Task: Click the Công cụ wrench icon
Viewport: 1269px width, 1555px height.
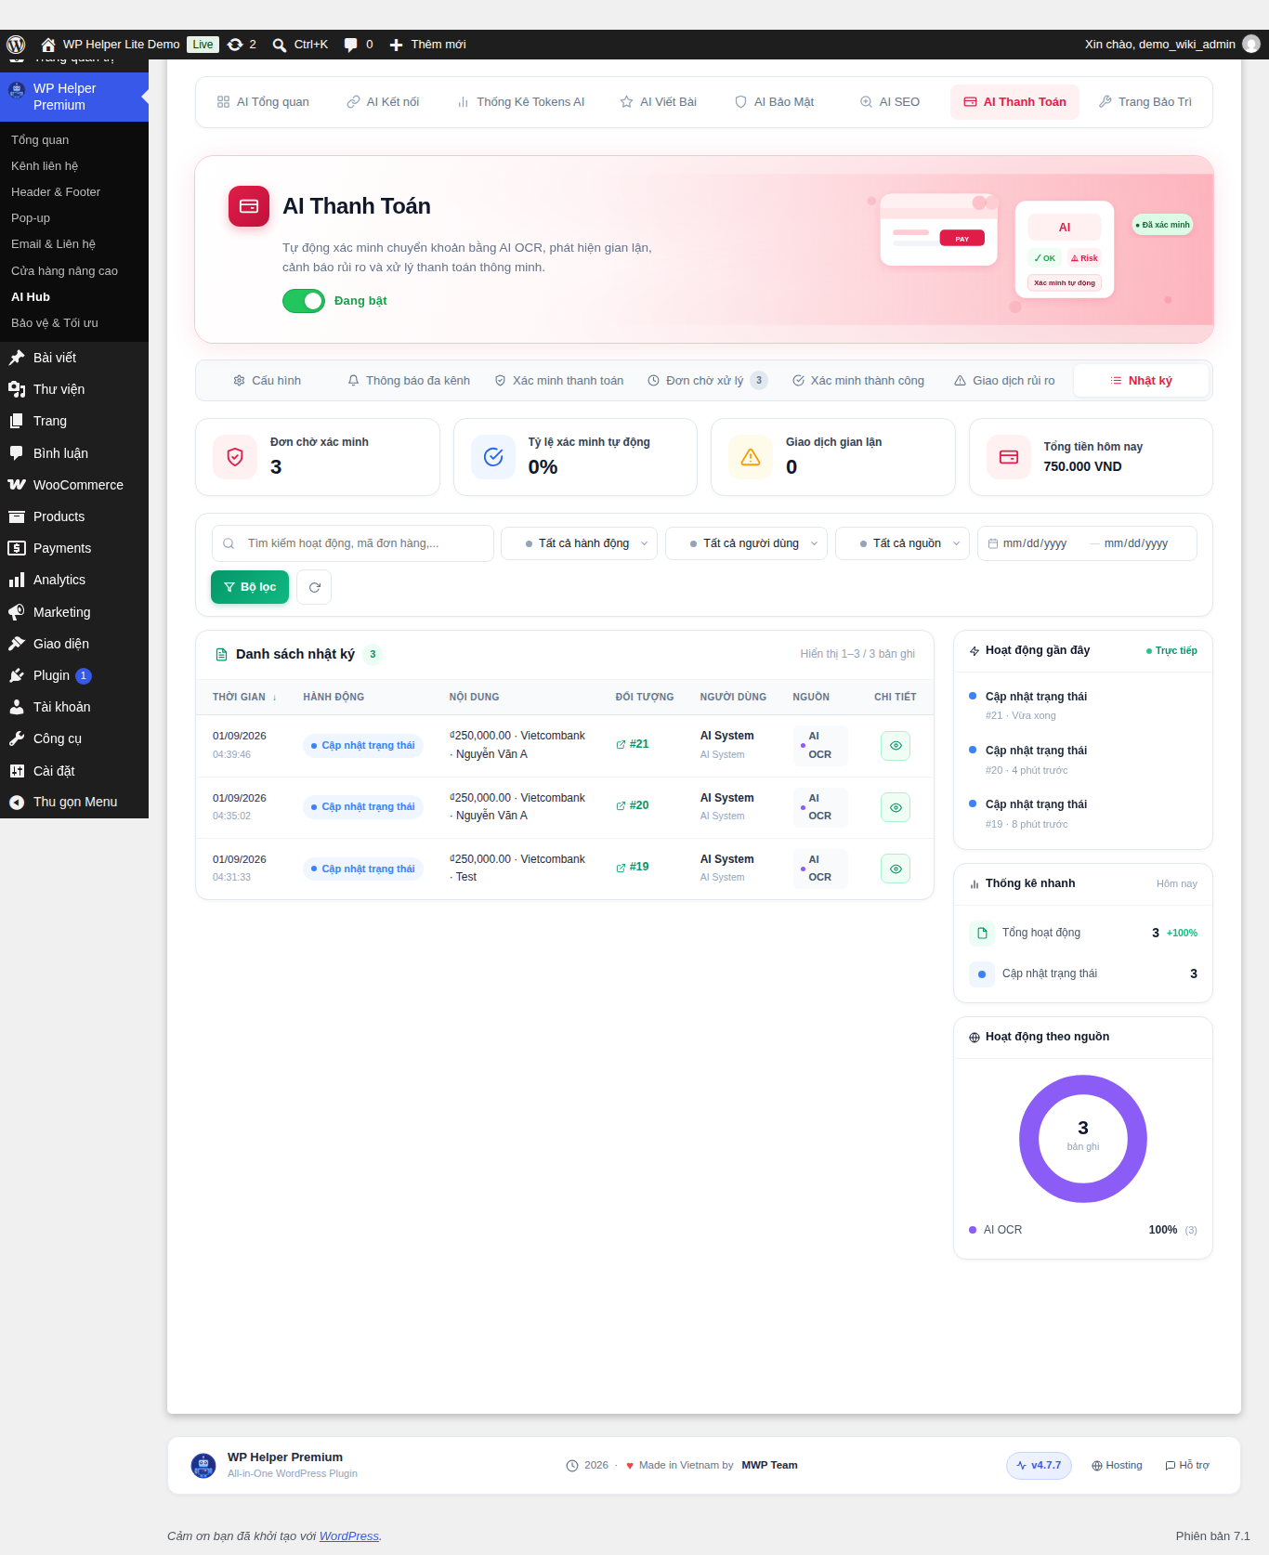Action: click(17, 738)
